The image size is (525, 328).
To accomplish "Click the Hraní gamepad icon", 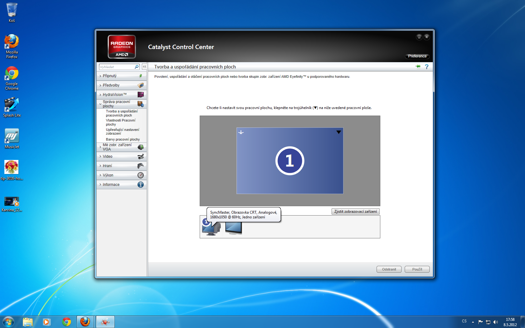I will pyautogui.click(x=141, y=166).
